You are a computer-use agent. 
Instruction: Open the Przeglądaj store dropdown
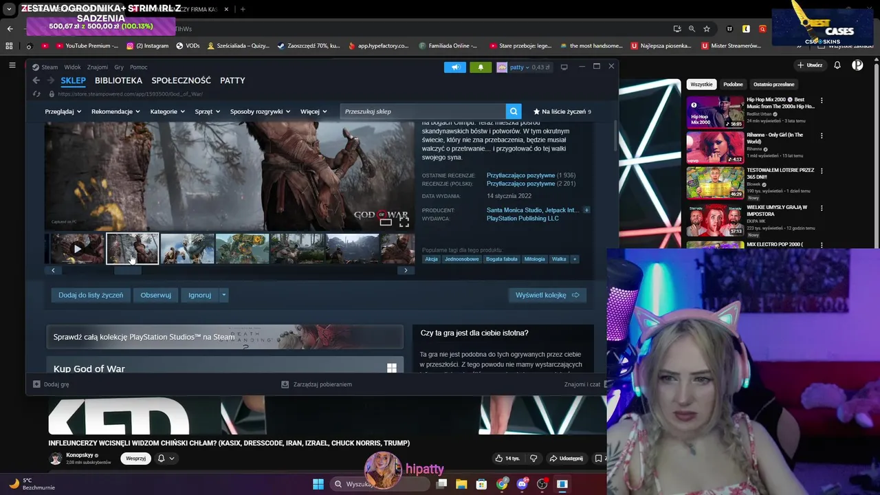click(63, 111)
